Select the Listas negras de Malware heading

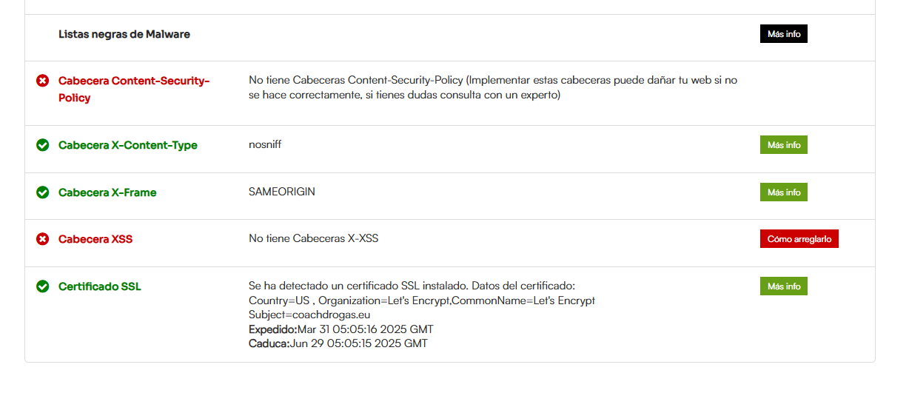coord(124,34)
